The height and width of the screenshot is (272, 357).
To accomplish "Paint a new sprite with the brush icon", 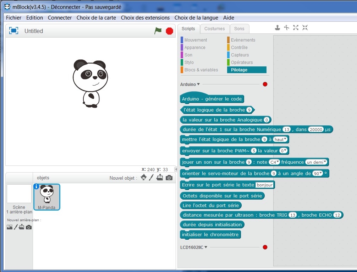I will coord(152,178).
